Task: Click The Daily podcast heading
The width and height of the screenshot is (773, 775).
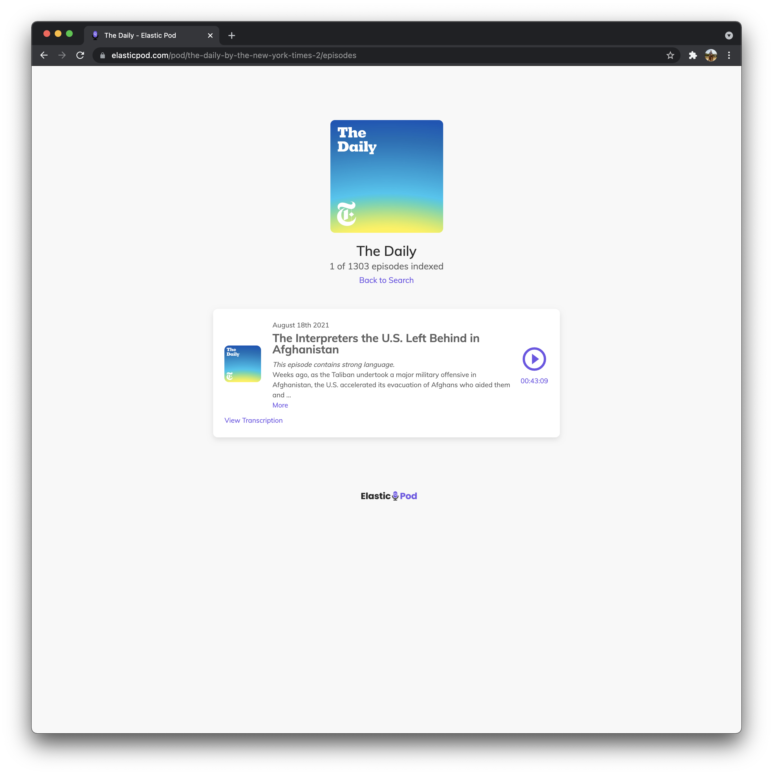Action: point(386,251)
